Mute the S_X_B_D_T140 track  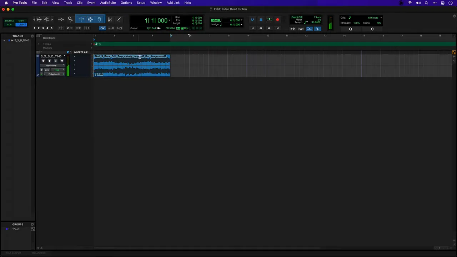pyautogui.click(x=61, y=61)
